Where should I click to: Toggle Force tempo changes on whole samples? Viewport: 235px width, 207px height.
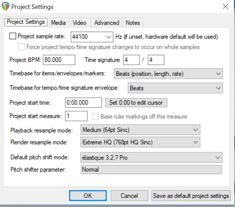click(21, 47)
